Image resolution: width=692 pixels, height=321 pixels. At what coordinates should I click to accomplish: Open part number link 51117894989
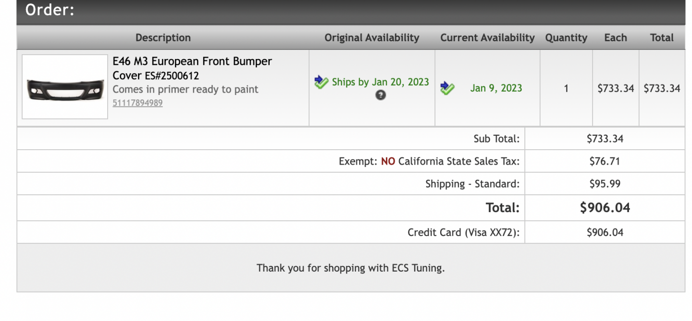coord(137,103)
